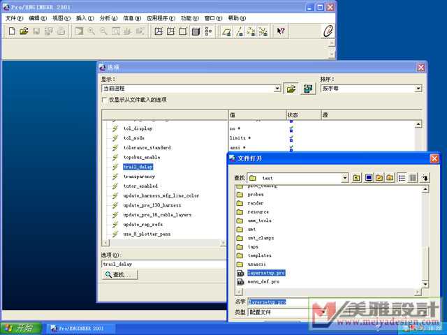Toggle show only options loaded from file checkbox

coord(104,100)
